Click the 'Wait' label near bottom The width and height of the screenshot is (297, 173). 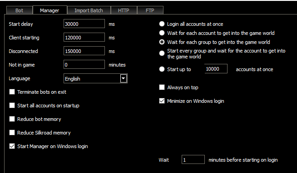164,160
